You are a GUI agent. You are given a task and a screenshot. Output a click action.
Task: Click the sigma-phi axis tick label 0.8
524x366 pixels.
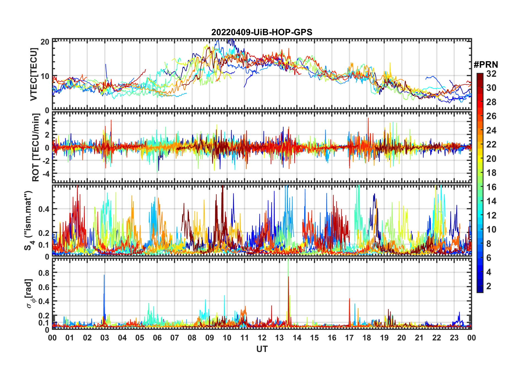pos(44,273)
